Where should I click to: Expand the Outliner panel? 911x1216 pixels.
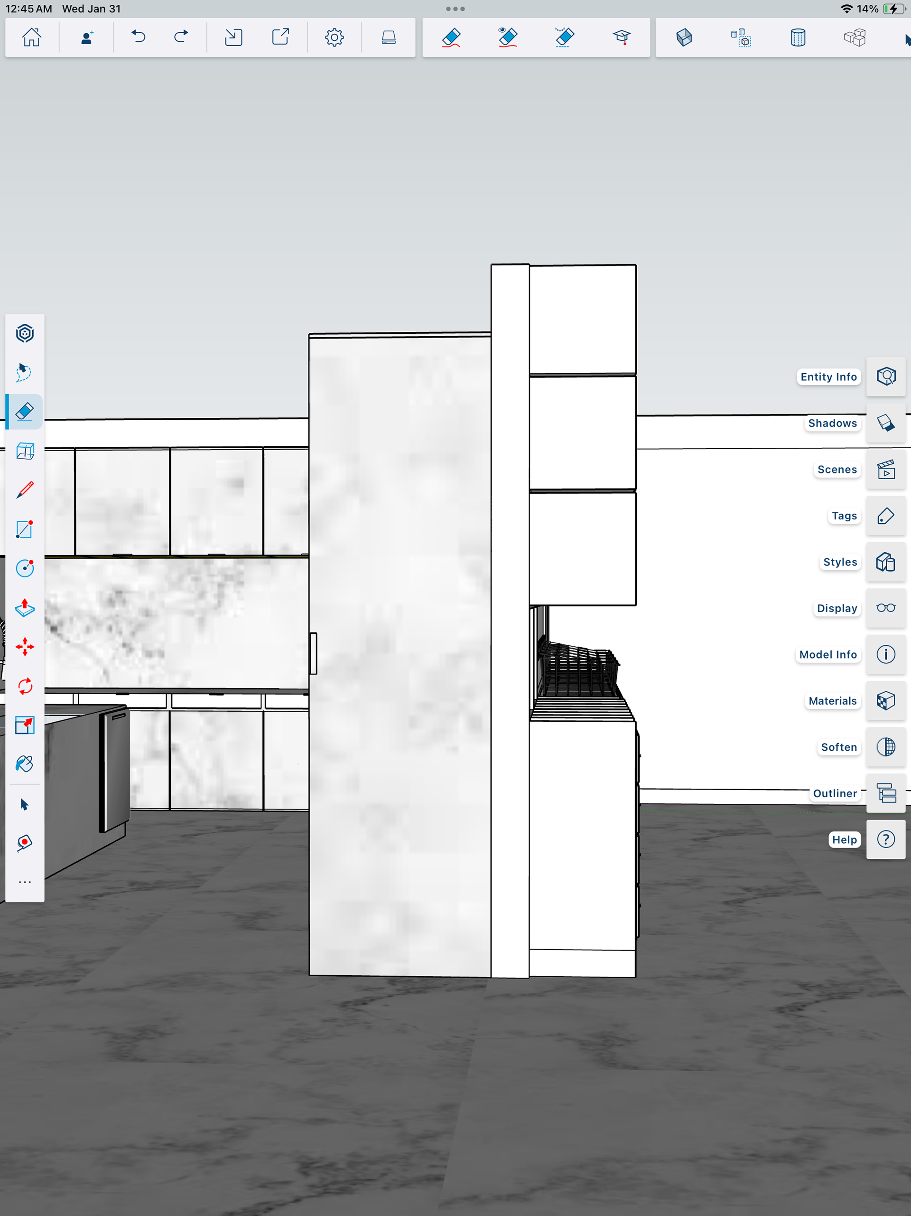pyautogui.click(x=885, y=793)
